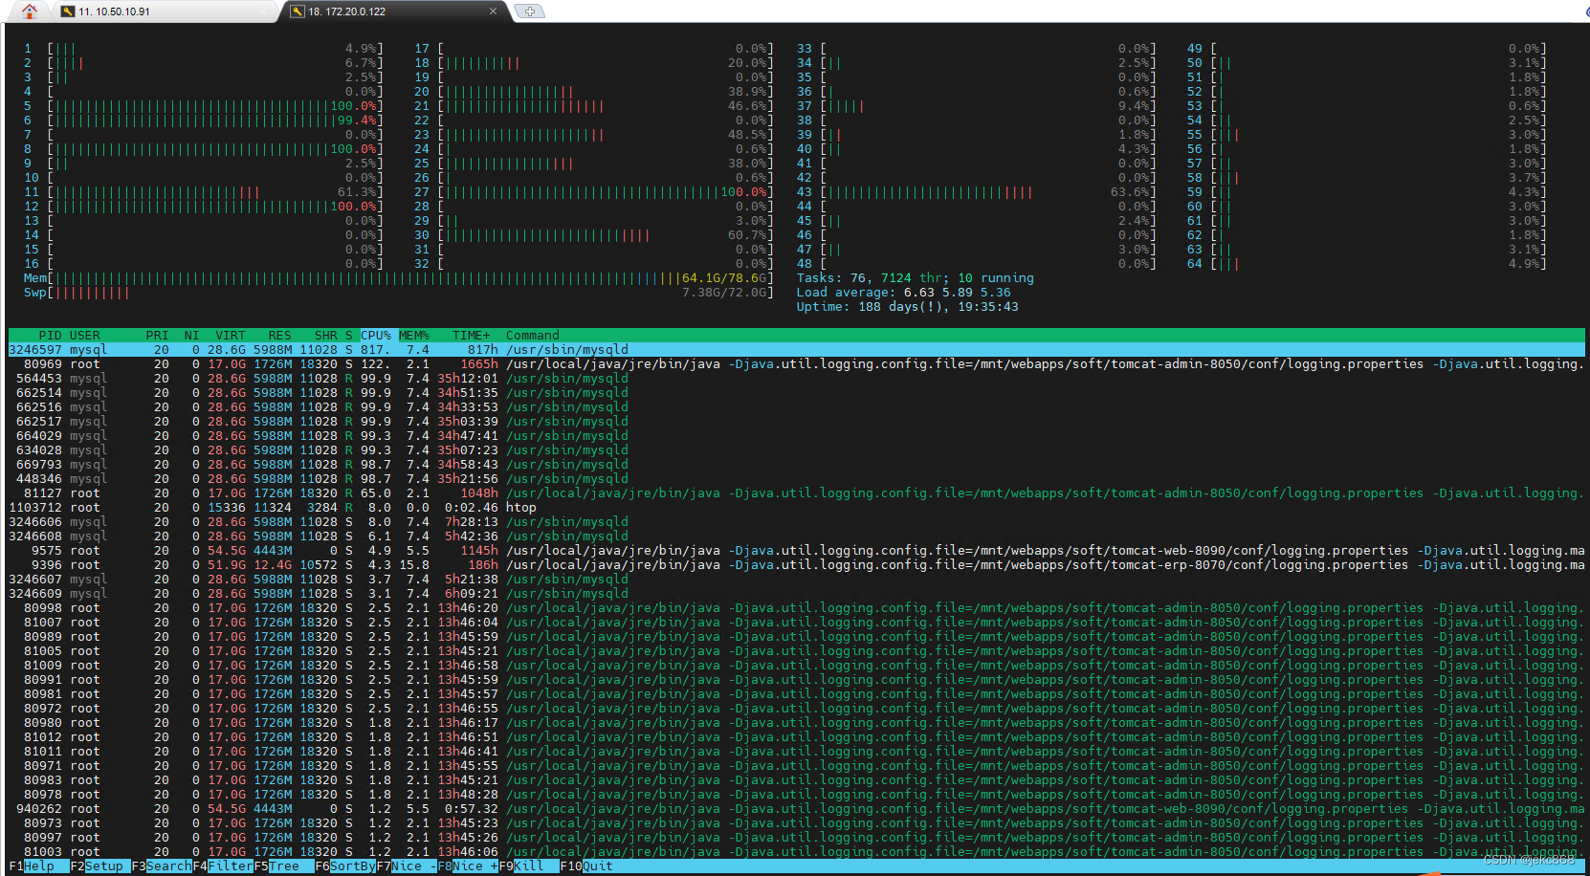Select process row with PID 80969
Viewport: 1590px width, 876px height.
pos(796,364)
